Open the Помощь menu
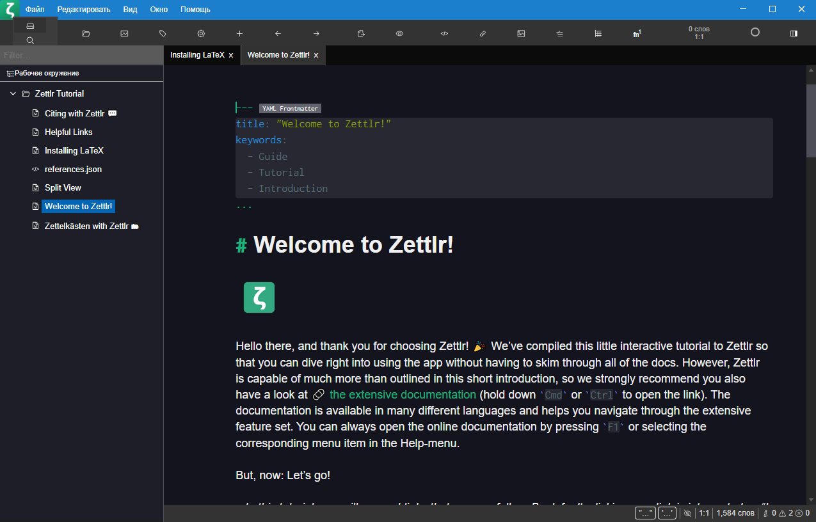 195,10
